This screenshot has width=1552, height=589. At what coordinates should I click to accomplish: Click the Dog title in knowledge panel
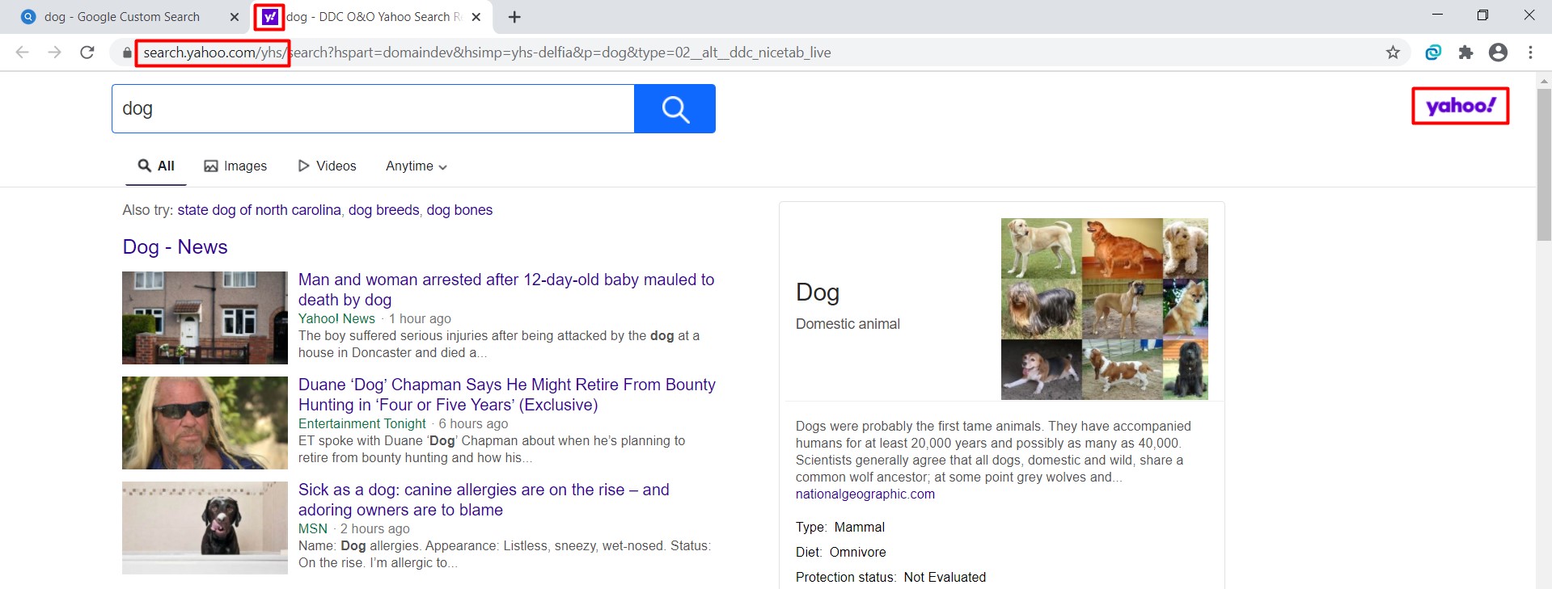818,292
